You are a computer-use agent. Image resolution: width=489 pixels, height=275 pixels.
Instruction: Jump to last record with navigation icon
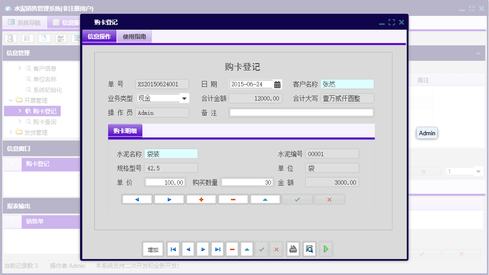tap(217, 249)
